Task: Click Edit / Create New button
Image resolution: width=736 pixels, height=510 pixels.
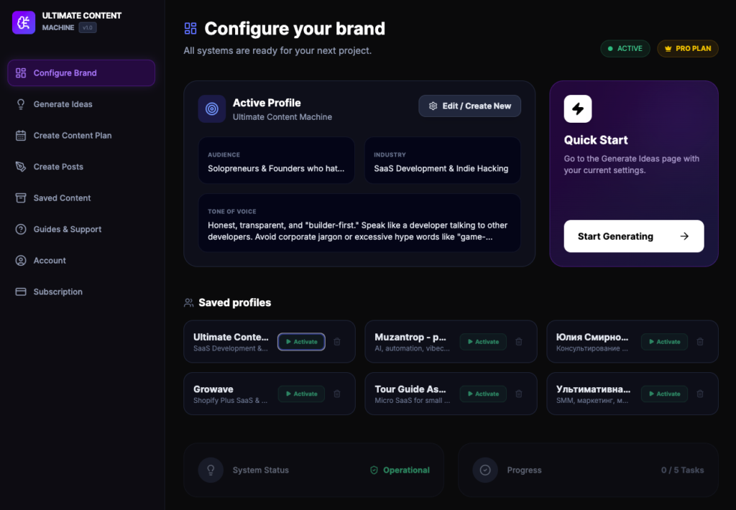Action: click(x=469, y=106)
